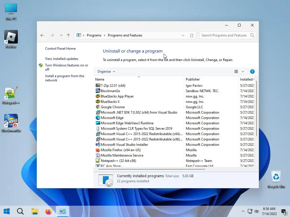This screenshot has width=290, height=217.
Task: Expand the address bar history dropdown
Action: click(x=183, y=35)
